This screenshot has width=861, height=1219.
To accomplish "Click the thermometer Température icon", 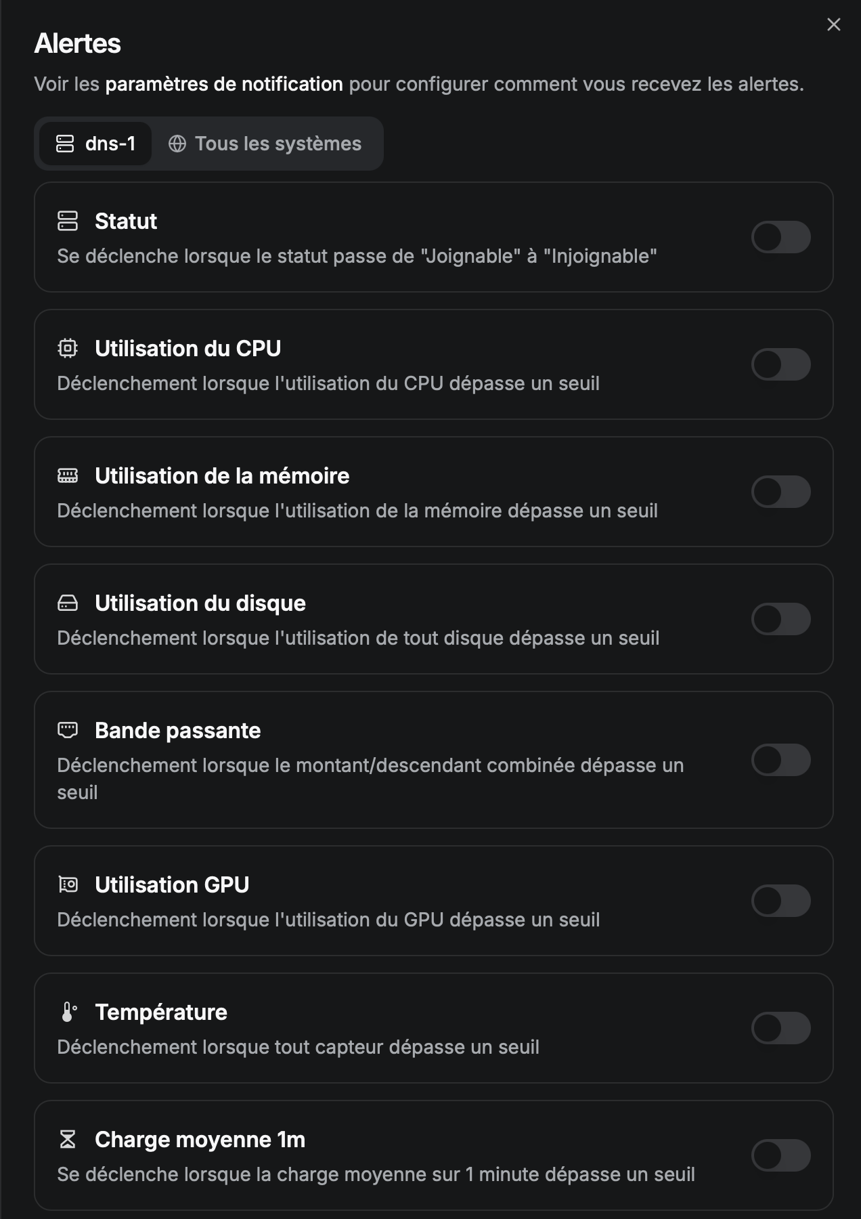I will 68,1012.
